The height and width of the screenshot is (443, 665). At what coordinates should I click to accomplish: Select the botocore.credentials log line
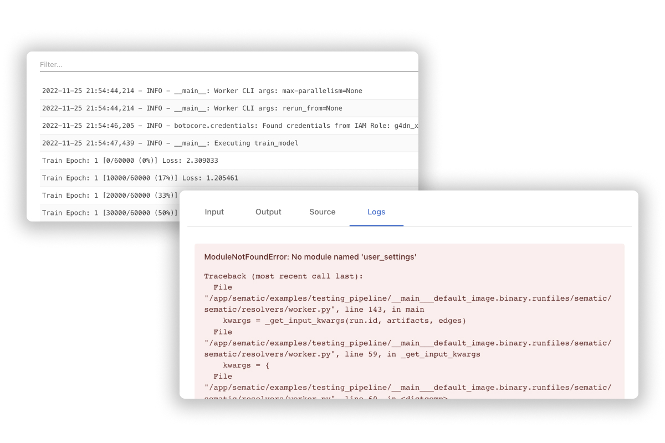click(x=229, y=126)
